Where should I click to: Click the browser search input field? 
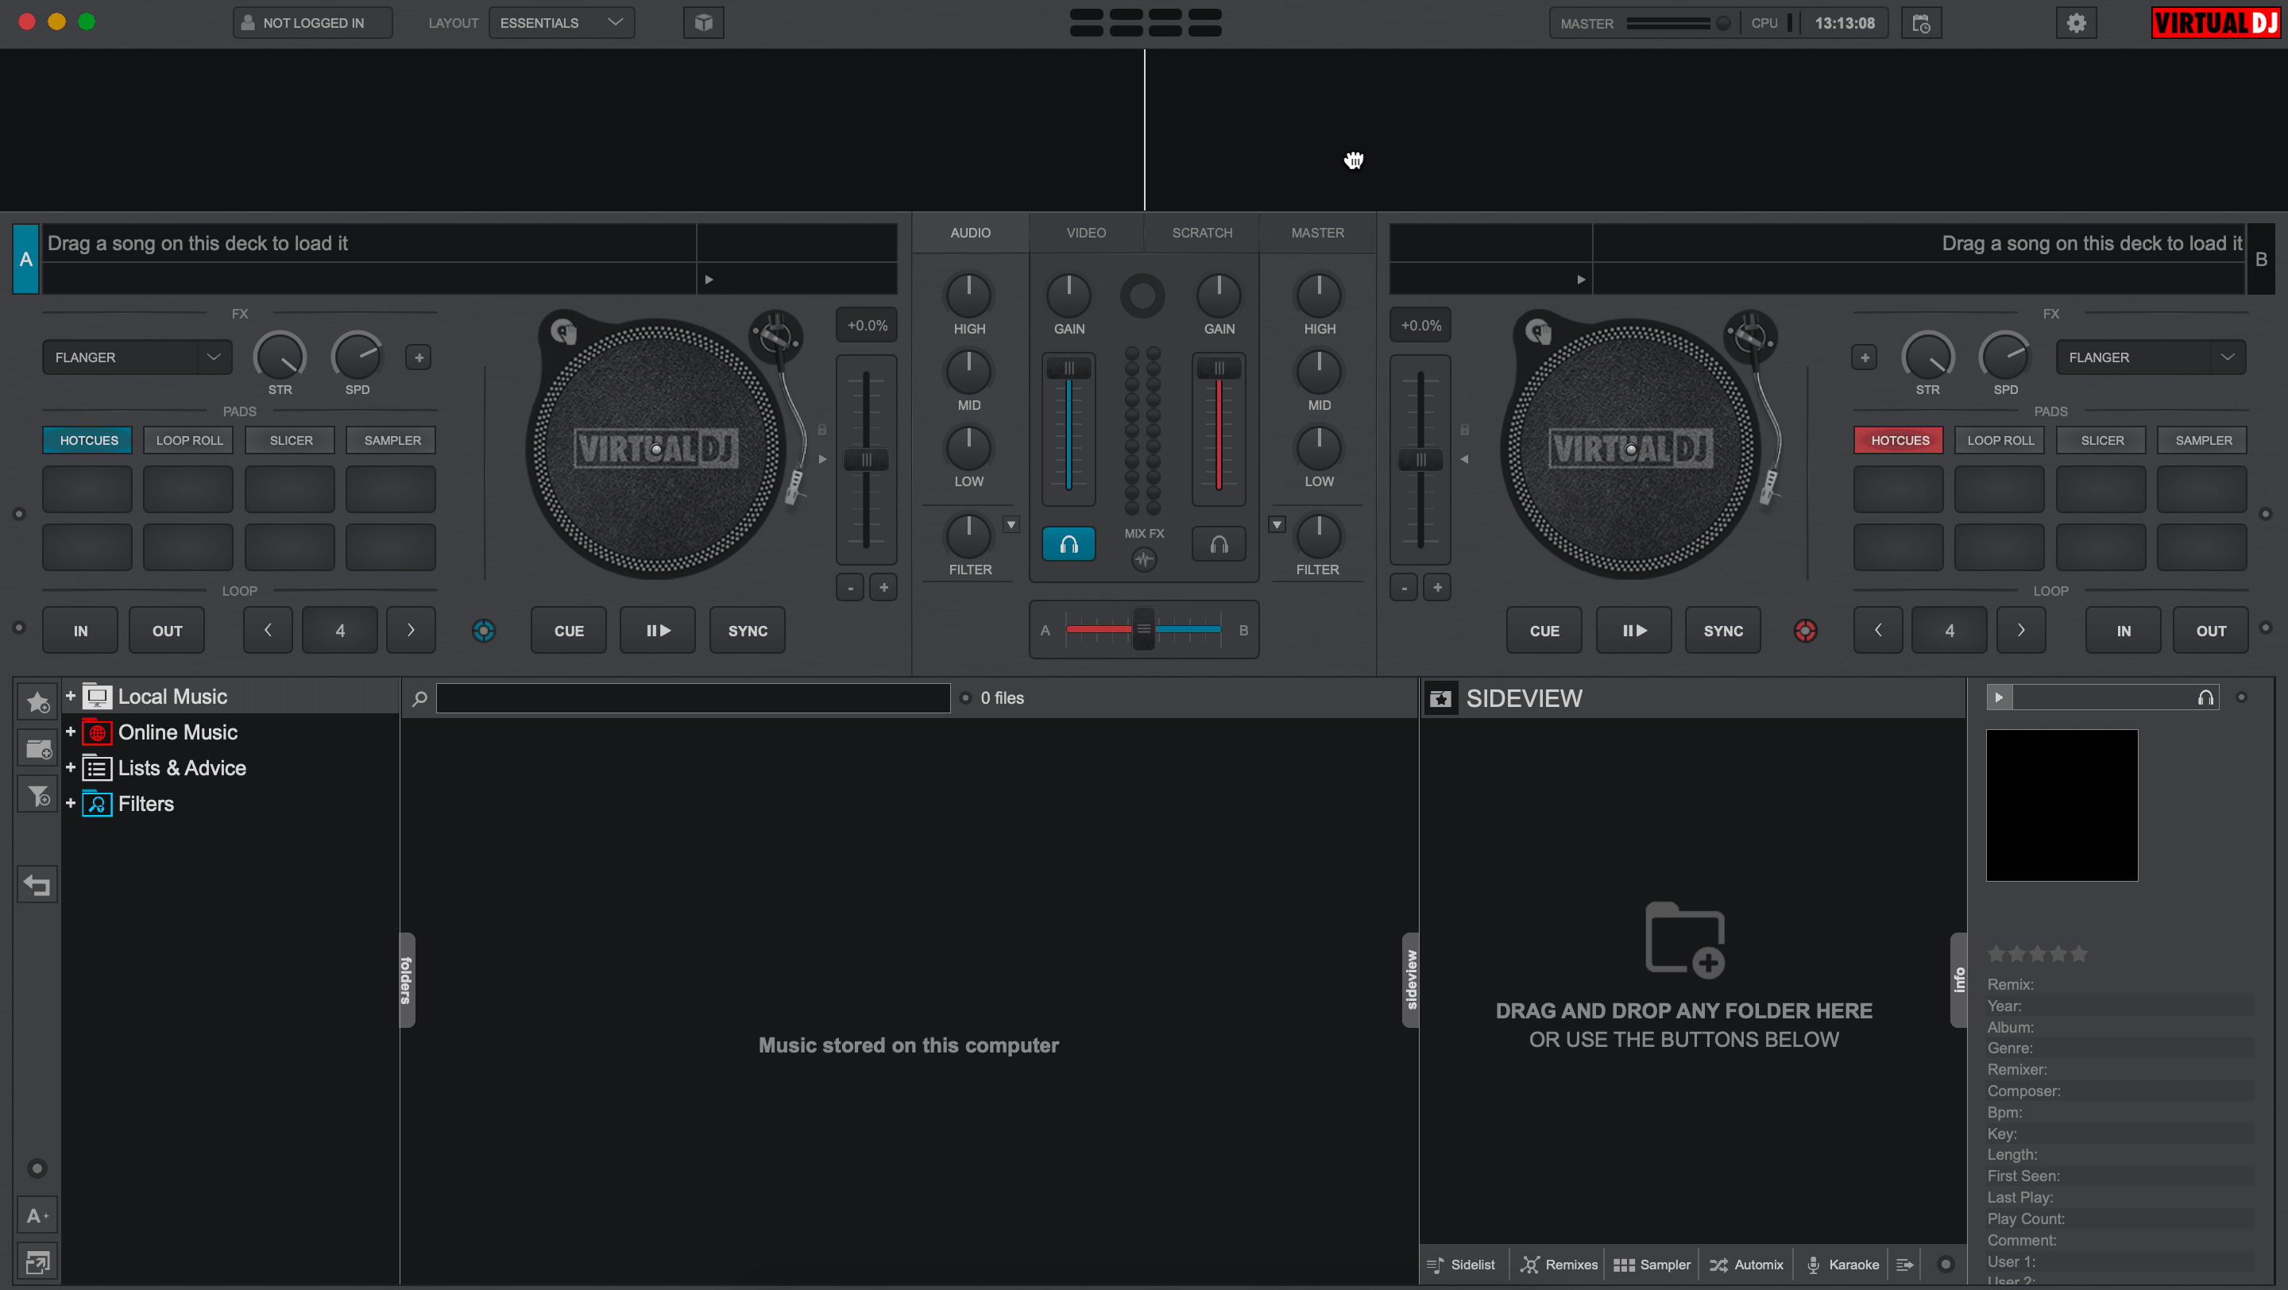pos(693,698)
